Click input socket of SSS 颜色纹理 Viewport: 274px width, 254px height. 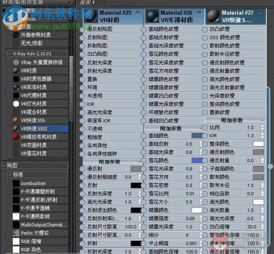coord(205,38)
